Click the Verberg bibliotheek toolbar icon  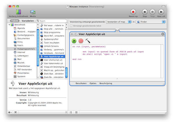coord(19,12)
